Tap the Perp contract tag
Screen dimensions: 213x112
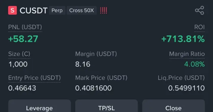click(57, 10)
